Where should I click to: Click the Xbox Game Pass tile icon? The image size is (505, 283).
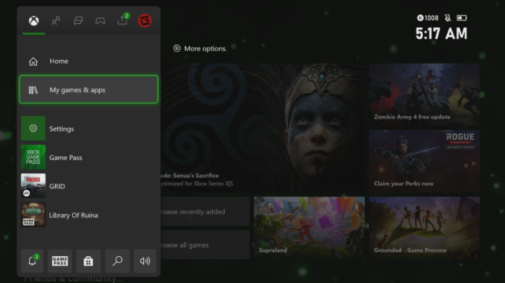33,157
